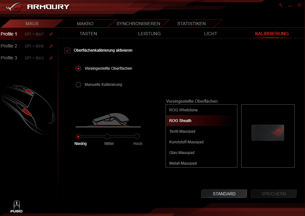Choose ROG Whetstone surface
Viewport: 305px width, 216px height.
[x=201, y=110]
